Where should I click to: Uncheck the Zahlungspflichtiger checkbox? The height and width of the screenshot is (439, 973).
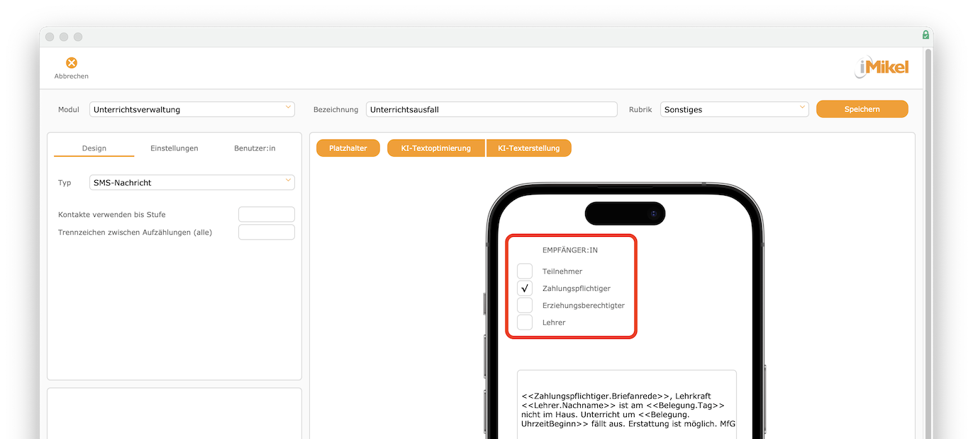click(x=525, y=288)
